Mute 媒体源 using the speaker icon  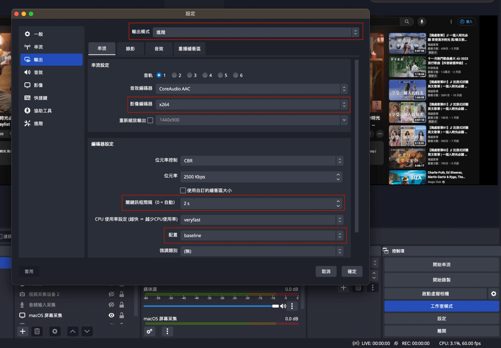(x=283, y=306)
